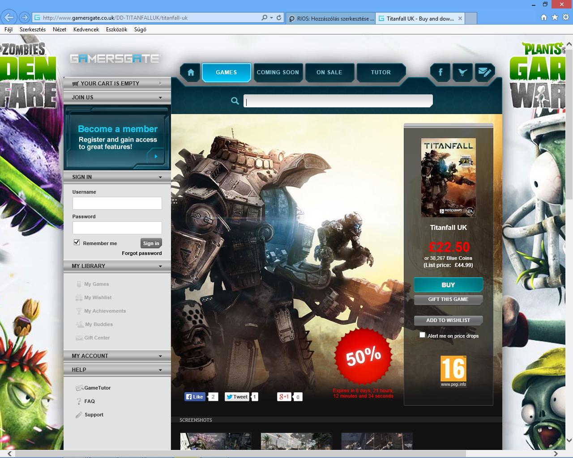Go forward with the browser forward arrow
The image size is (573, 458).
click(x=25, y=18)
